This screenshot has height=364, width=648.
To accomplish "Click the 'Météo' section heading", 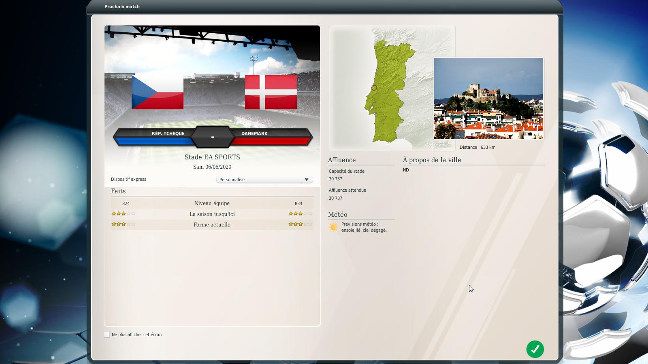I will point(338,214).
